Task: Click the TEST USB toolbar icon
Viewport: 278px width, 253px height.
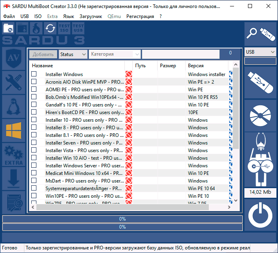Action: (78, 28)
